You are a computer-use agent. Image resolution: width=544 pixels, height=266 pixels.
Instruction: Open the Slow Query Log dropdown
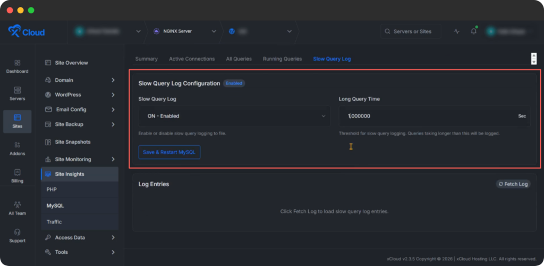click(x=234, y=116)
